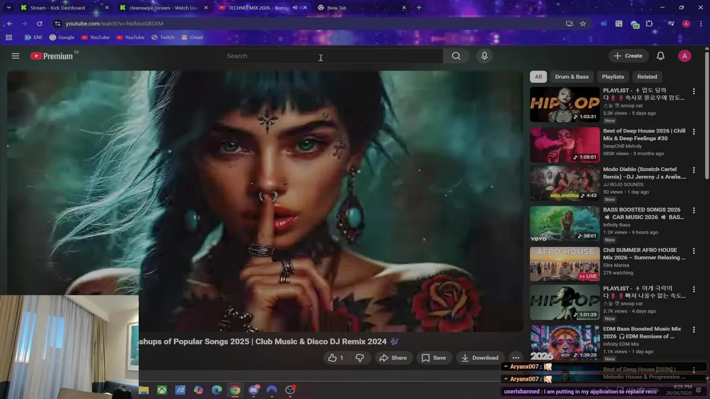Go back with the browser back arrow
The height and width of the screenshot is (399, 710).
click(9, 24)
